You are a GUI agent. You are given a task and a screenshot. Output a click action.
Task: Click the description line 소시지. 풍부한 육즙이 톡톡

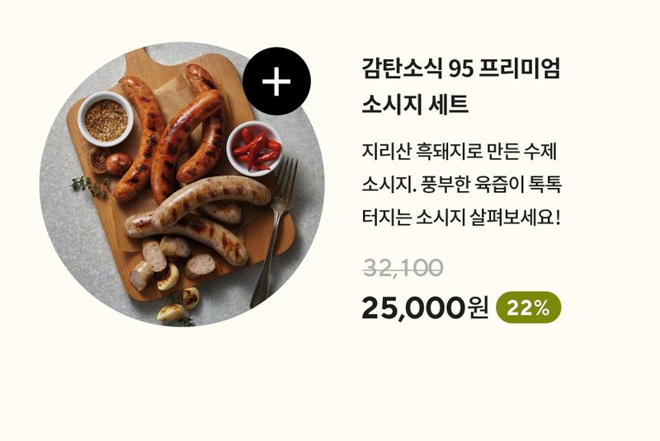point(462,185)
